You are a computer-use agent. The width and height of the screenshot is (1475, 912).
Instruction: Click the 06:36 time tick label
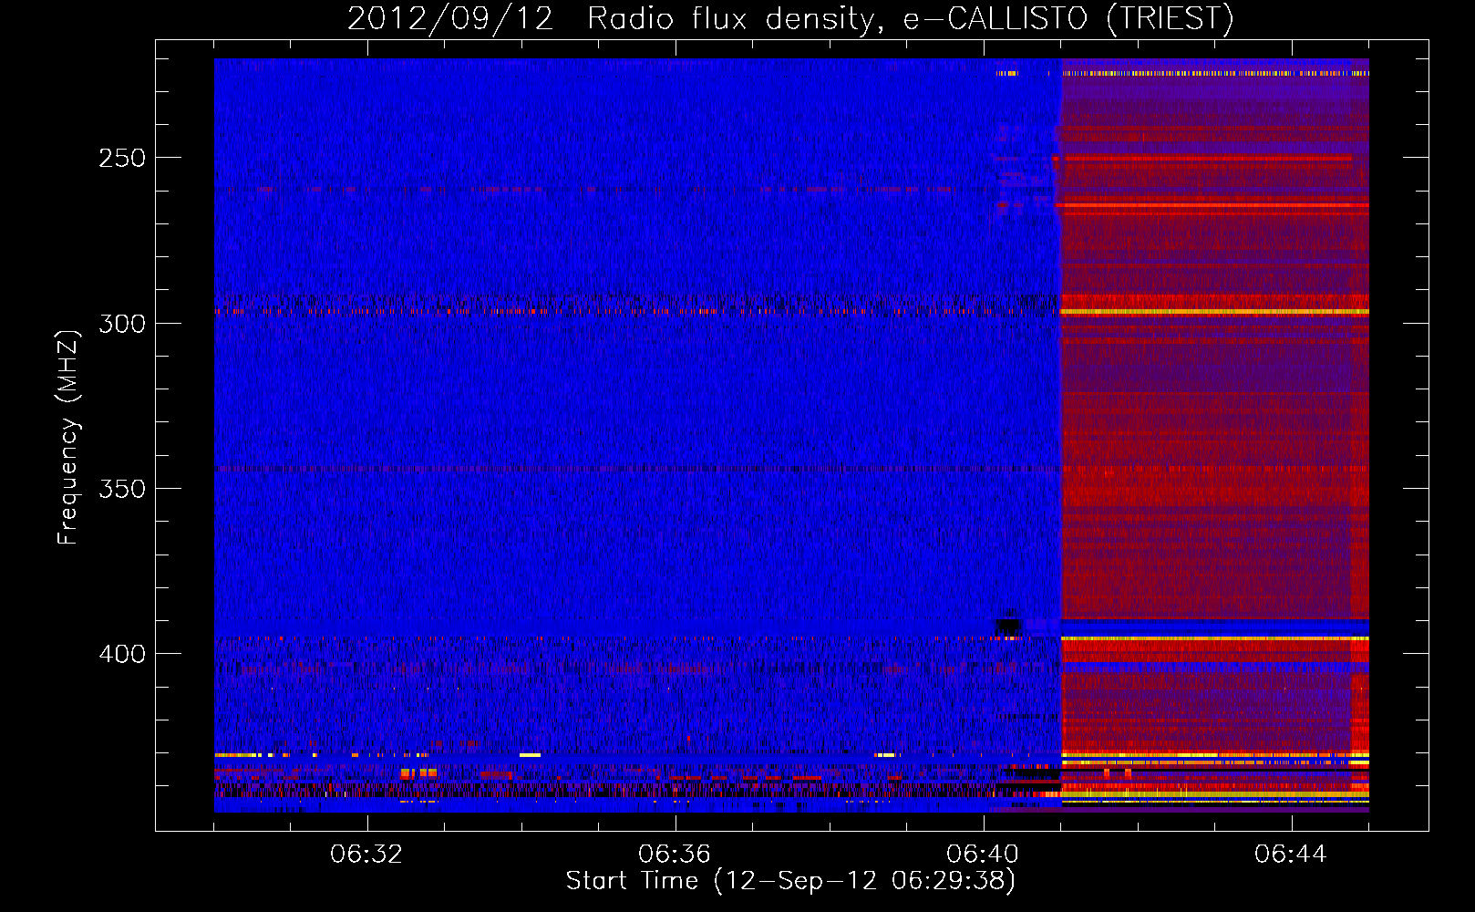pyautogui.click(x=675, y=855)
